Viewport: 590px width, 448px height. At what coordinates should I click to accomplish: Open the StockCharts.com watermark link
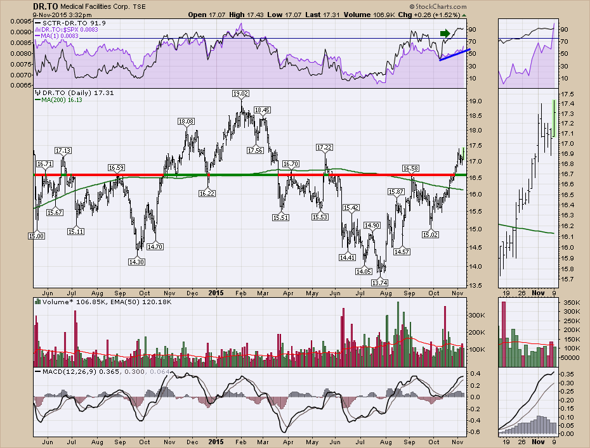(x=441, y=7)
